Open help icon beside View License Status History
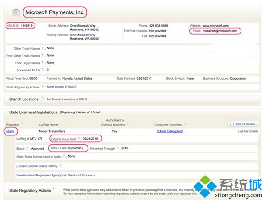The width and height of the screenshot is (264, 200). coord(60,166)
